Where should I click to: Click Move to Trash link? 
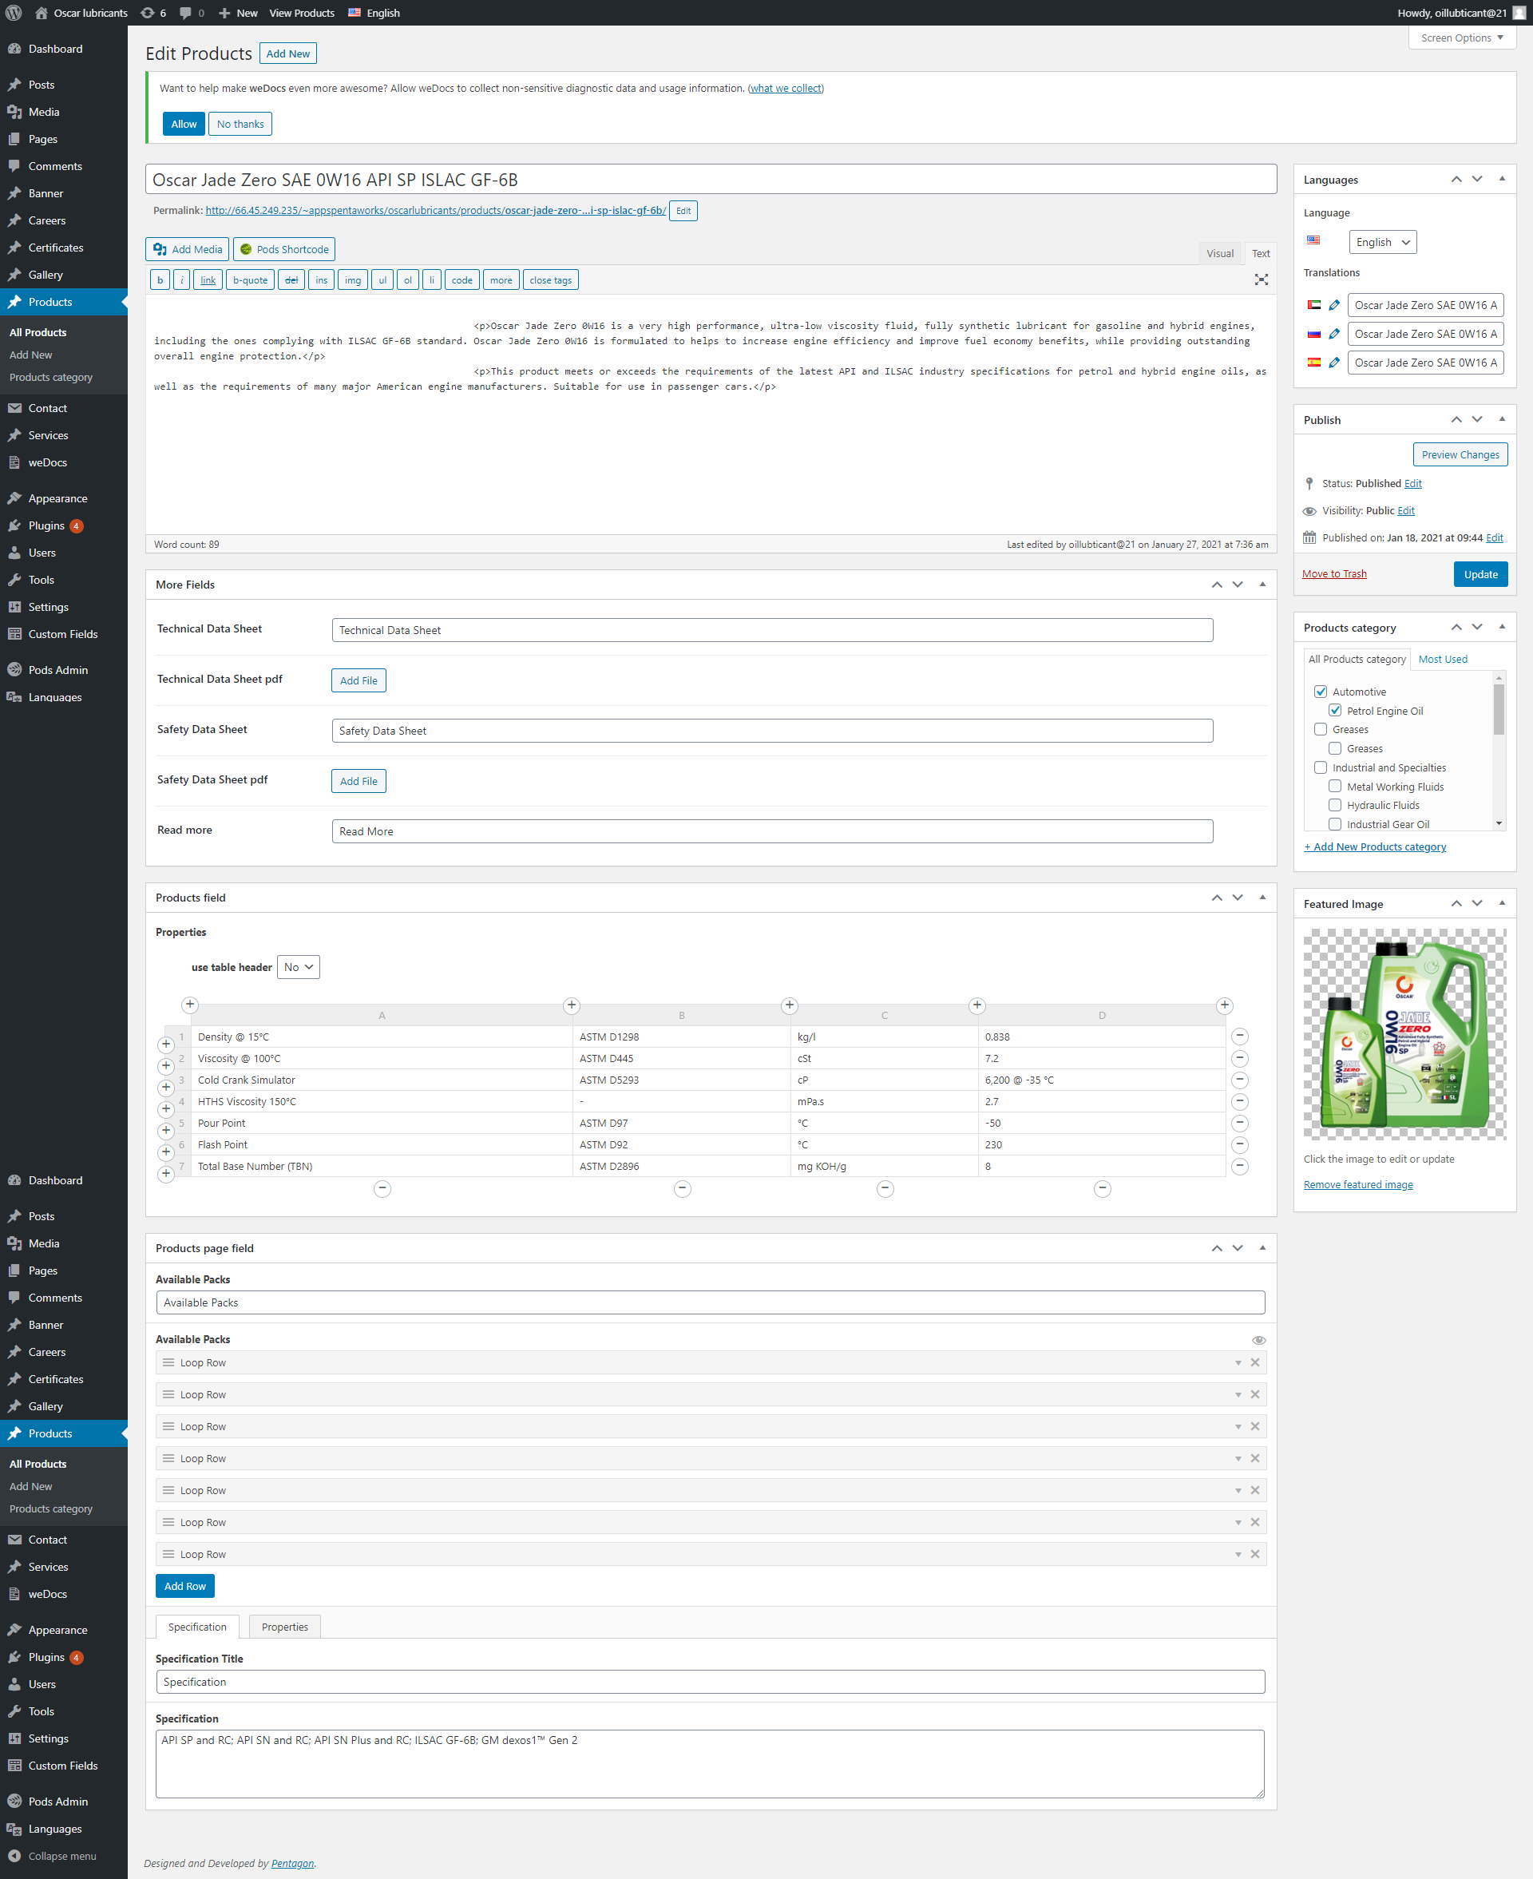point(1333,574)
